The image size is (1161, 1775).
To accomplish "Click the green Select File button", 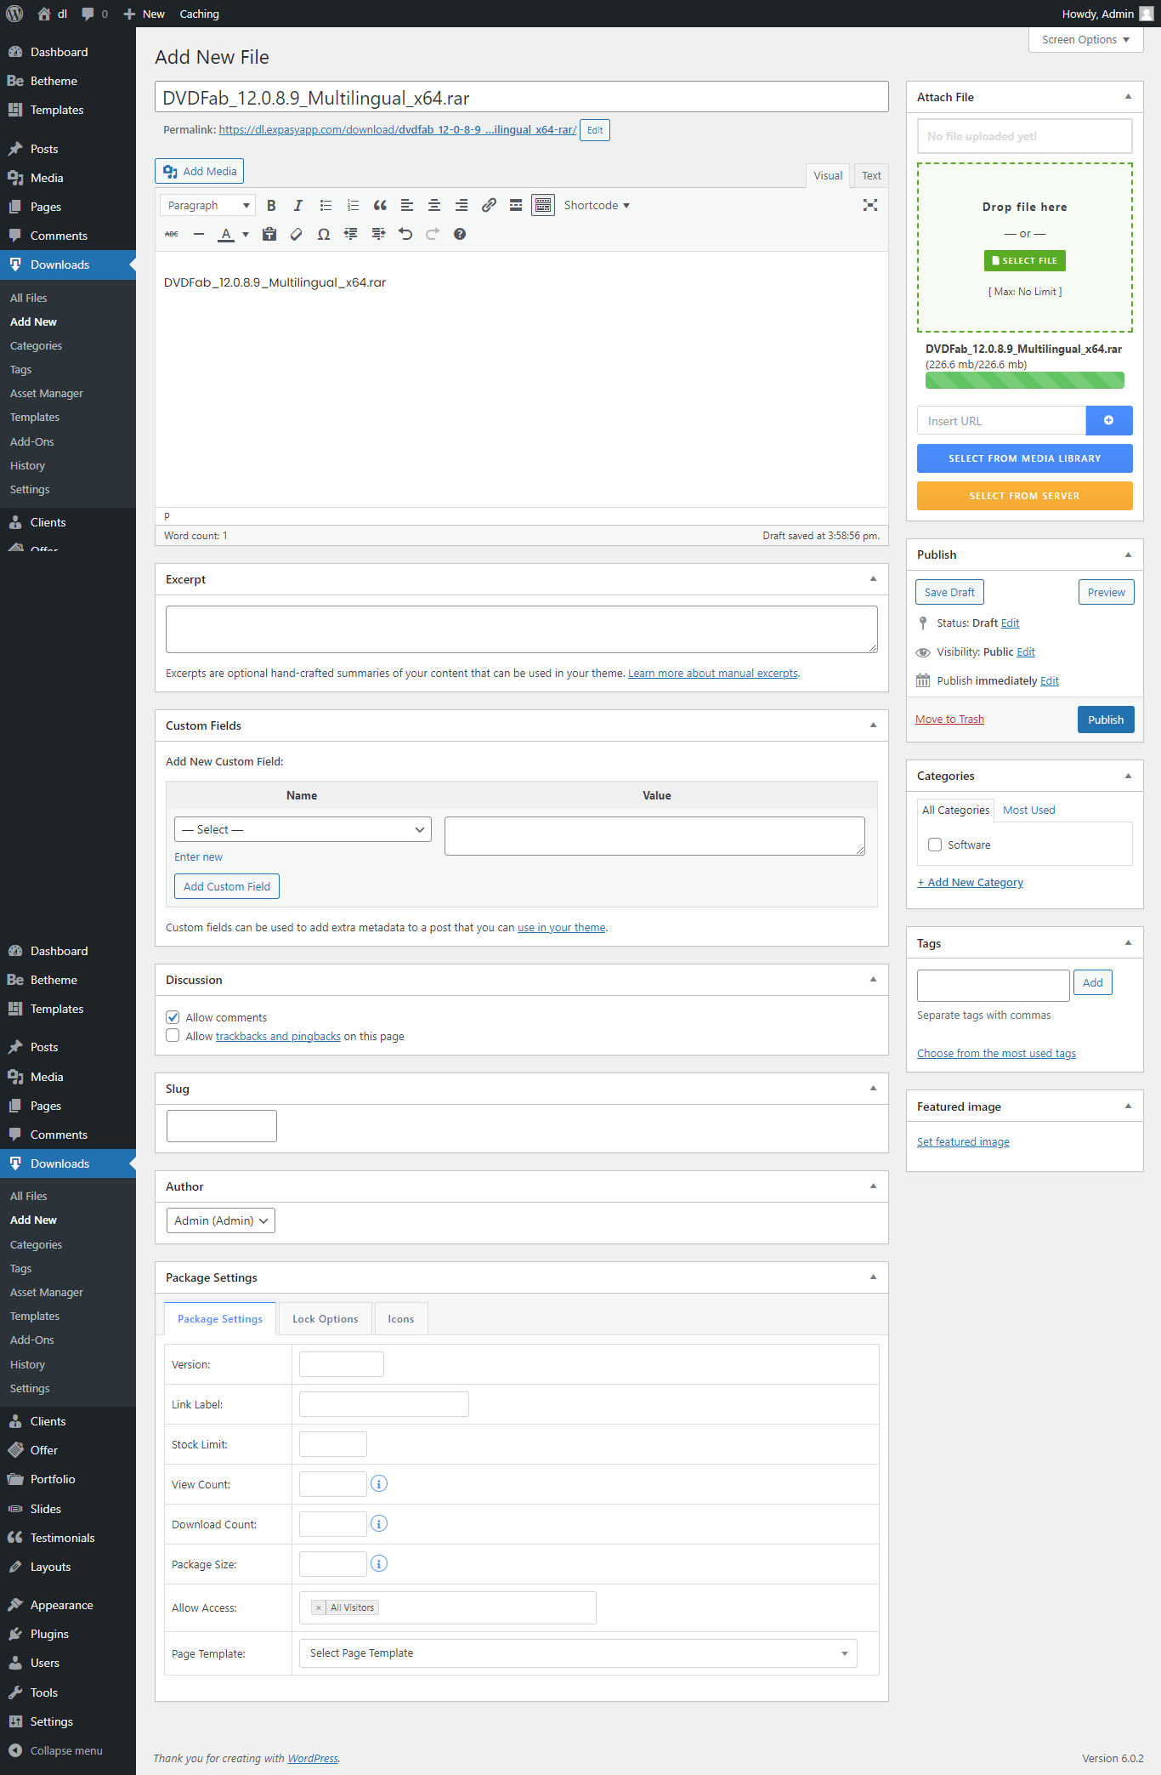I will (1024, 260).
